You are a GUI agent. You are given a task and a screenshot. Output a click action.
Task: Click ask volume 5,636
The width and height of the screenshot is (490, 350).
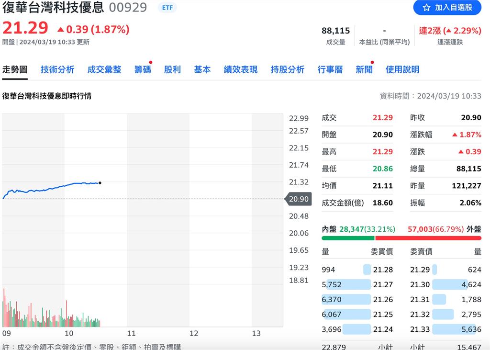pos(471,329)
